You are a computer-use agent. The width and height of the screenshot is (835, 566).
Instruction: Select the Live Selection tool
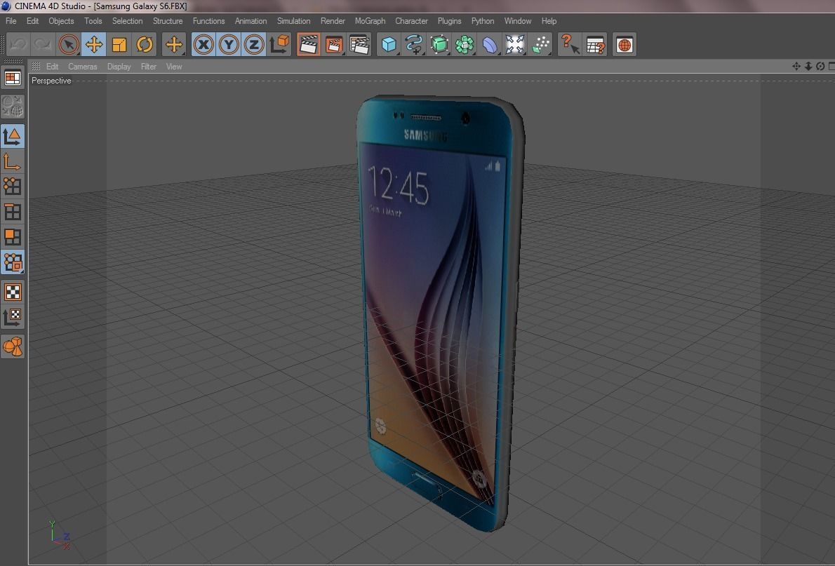pyautogui.click(x=69, y=45)
